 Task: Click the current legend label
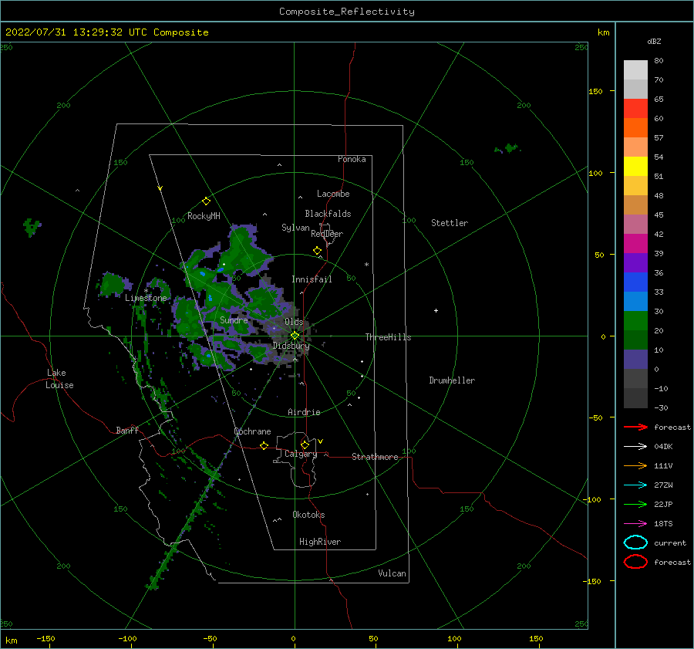[x=670, y=543]
